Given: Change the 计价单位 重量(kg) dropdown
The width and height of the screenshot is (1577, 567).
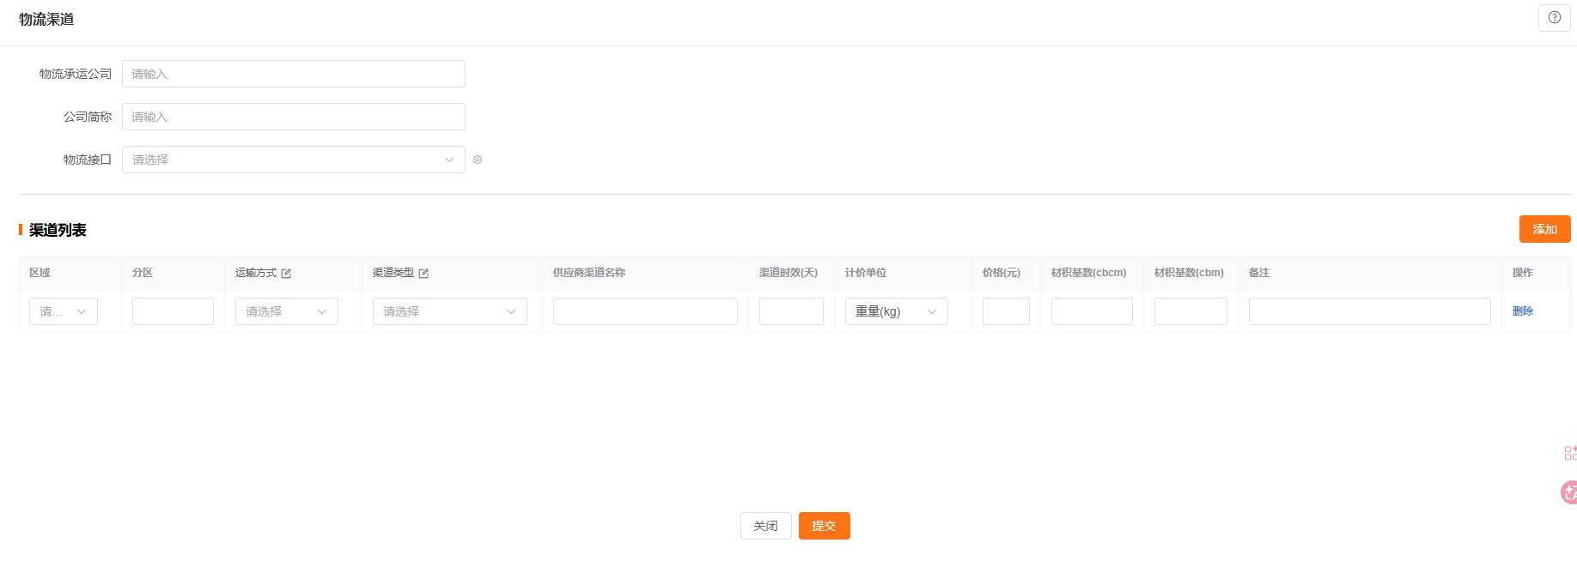Looking at the screenshot, I should tap(896, 311).
